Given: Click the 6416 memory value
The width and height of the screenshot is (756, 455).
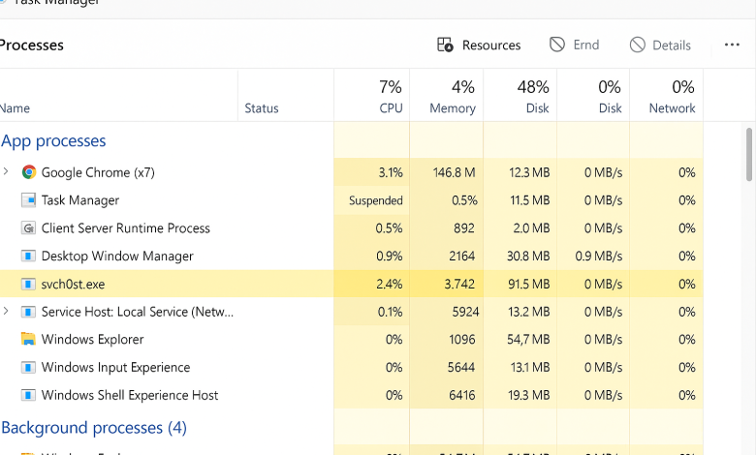Looking at the screenshot, I should tap(462, 395).
